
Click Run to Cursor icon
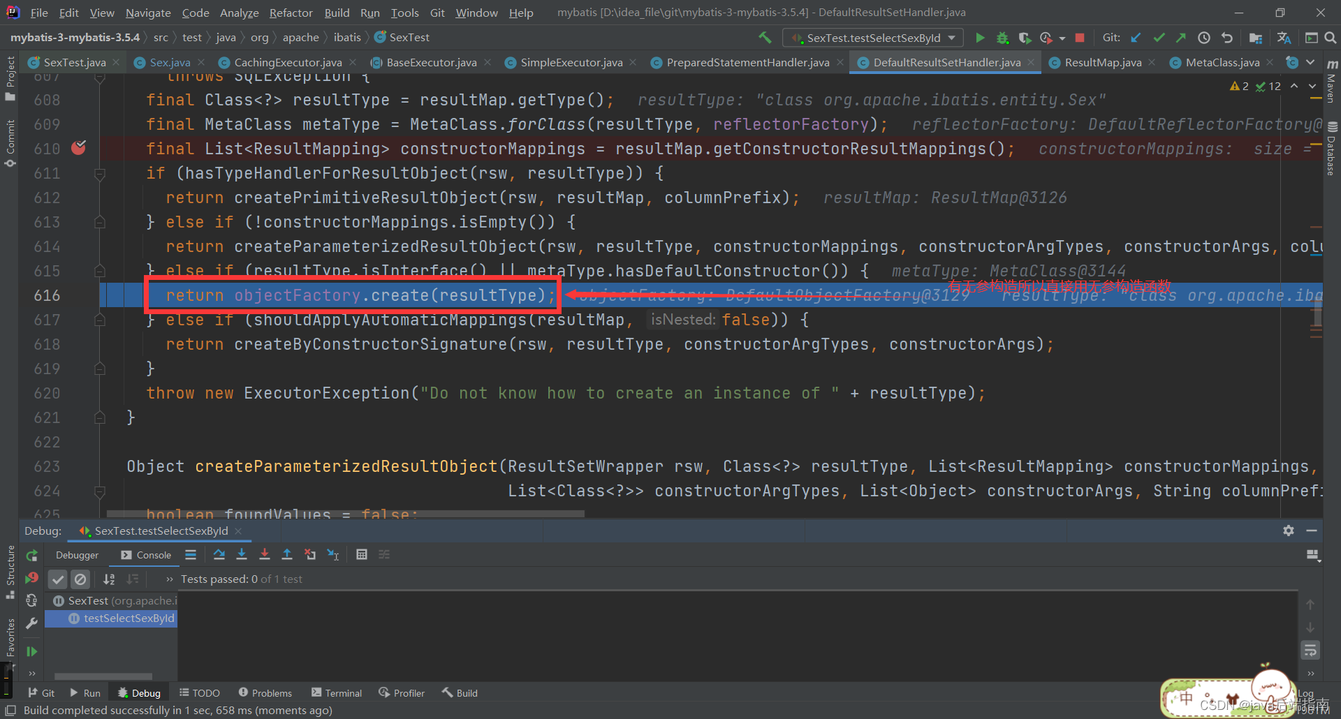333,554
